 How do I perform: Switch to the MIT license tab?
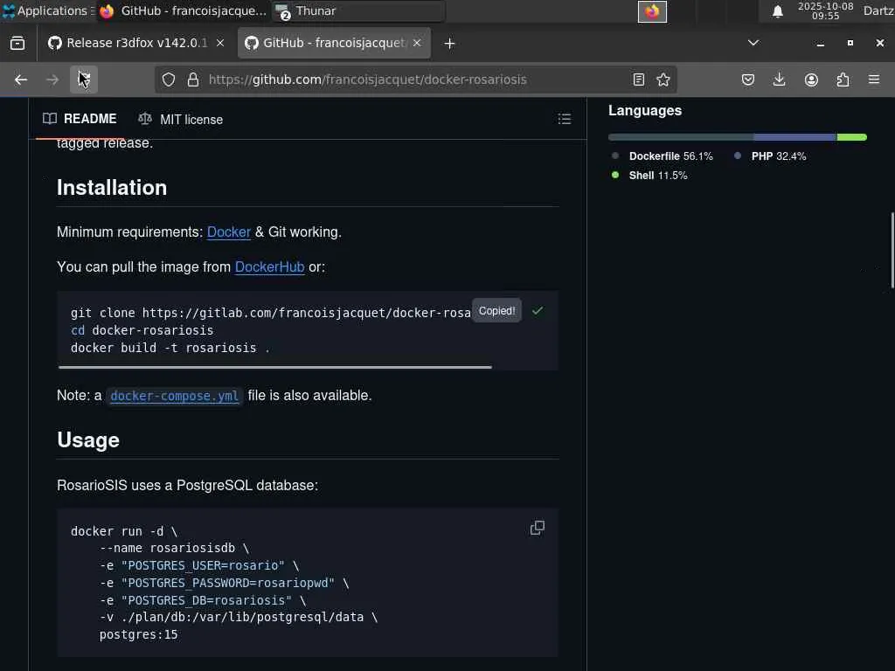click(180, 119)
